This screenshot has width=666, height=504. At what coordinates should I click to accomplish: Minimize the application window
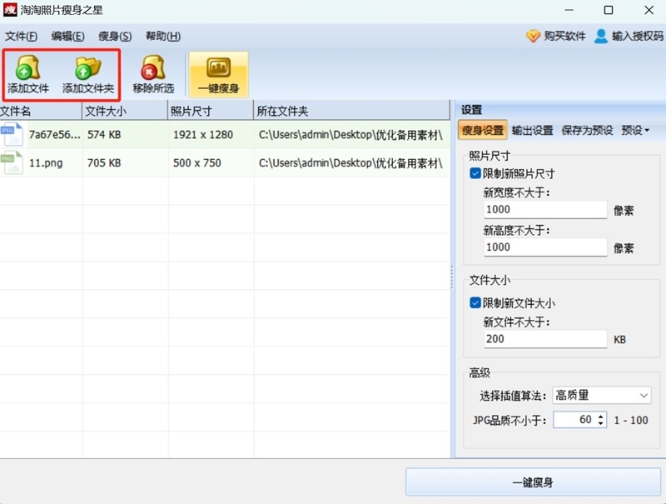coord(569,10)
